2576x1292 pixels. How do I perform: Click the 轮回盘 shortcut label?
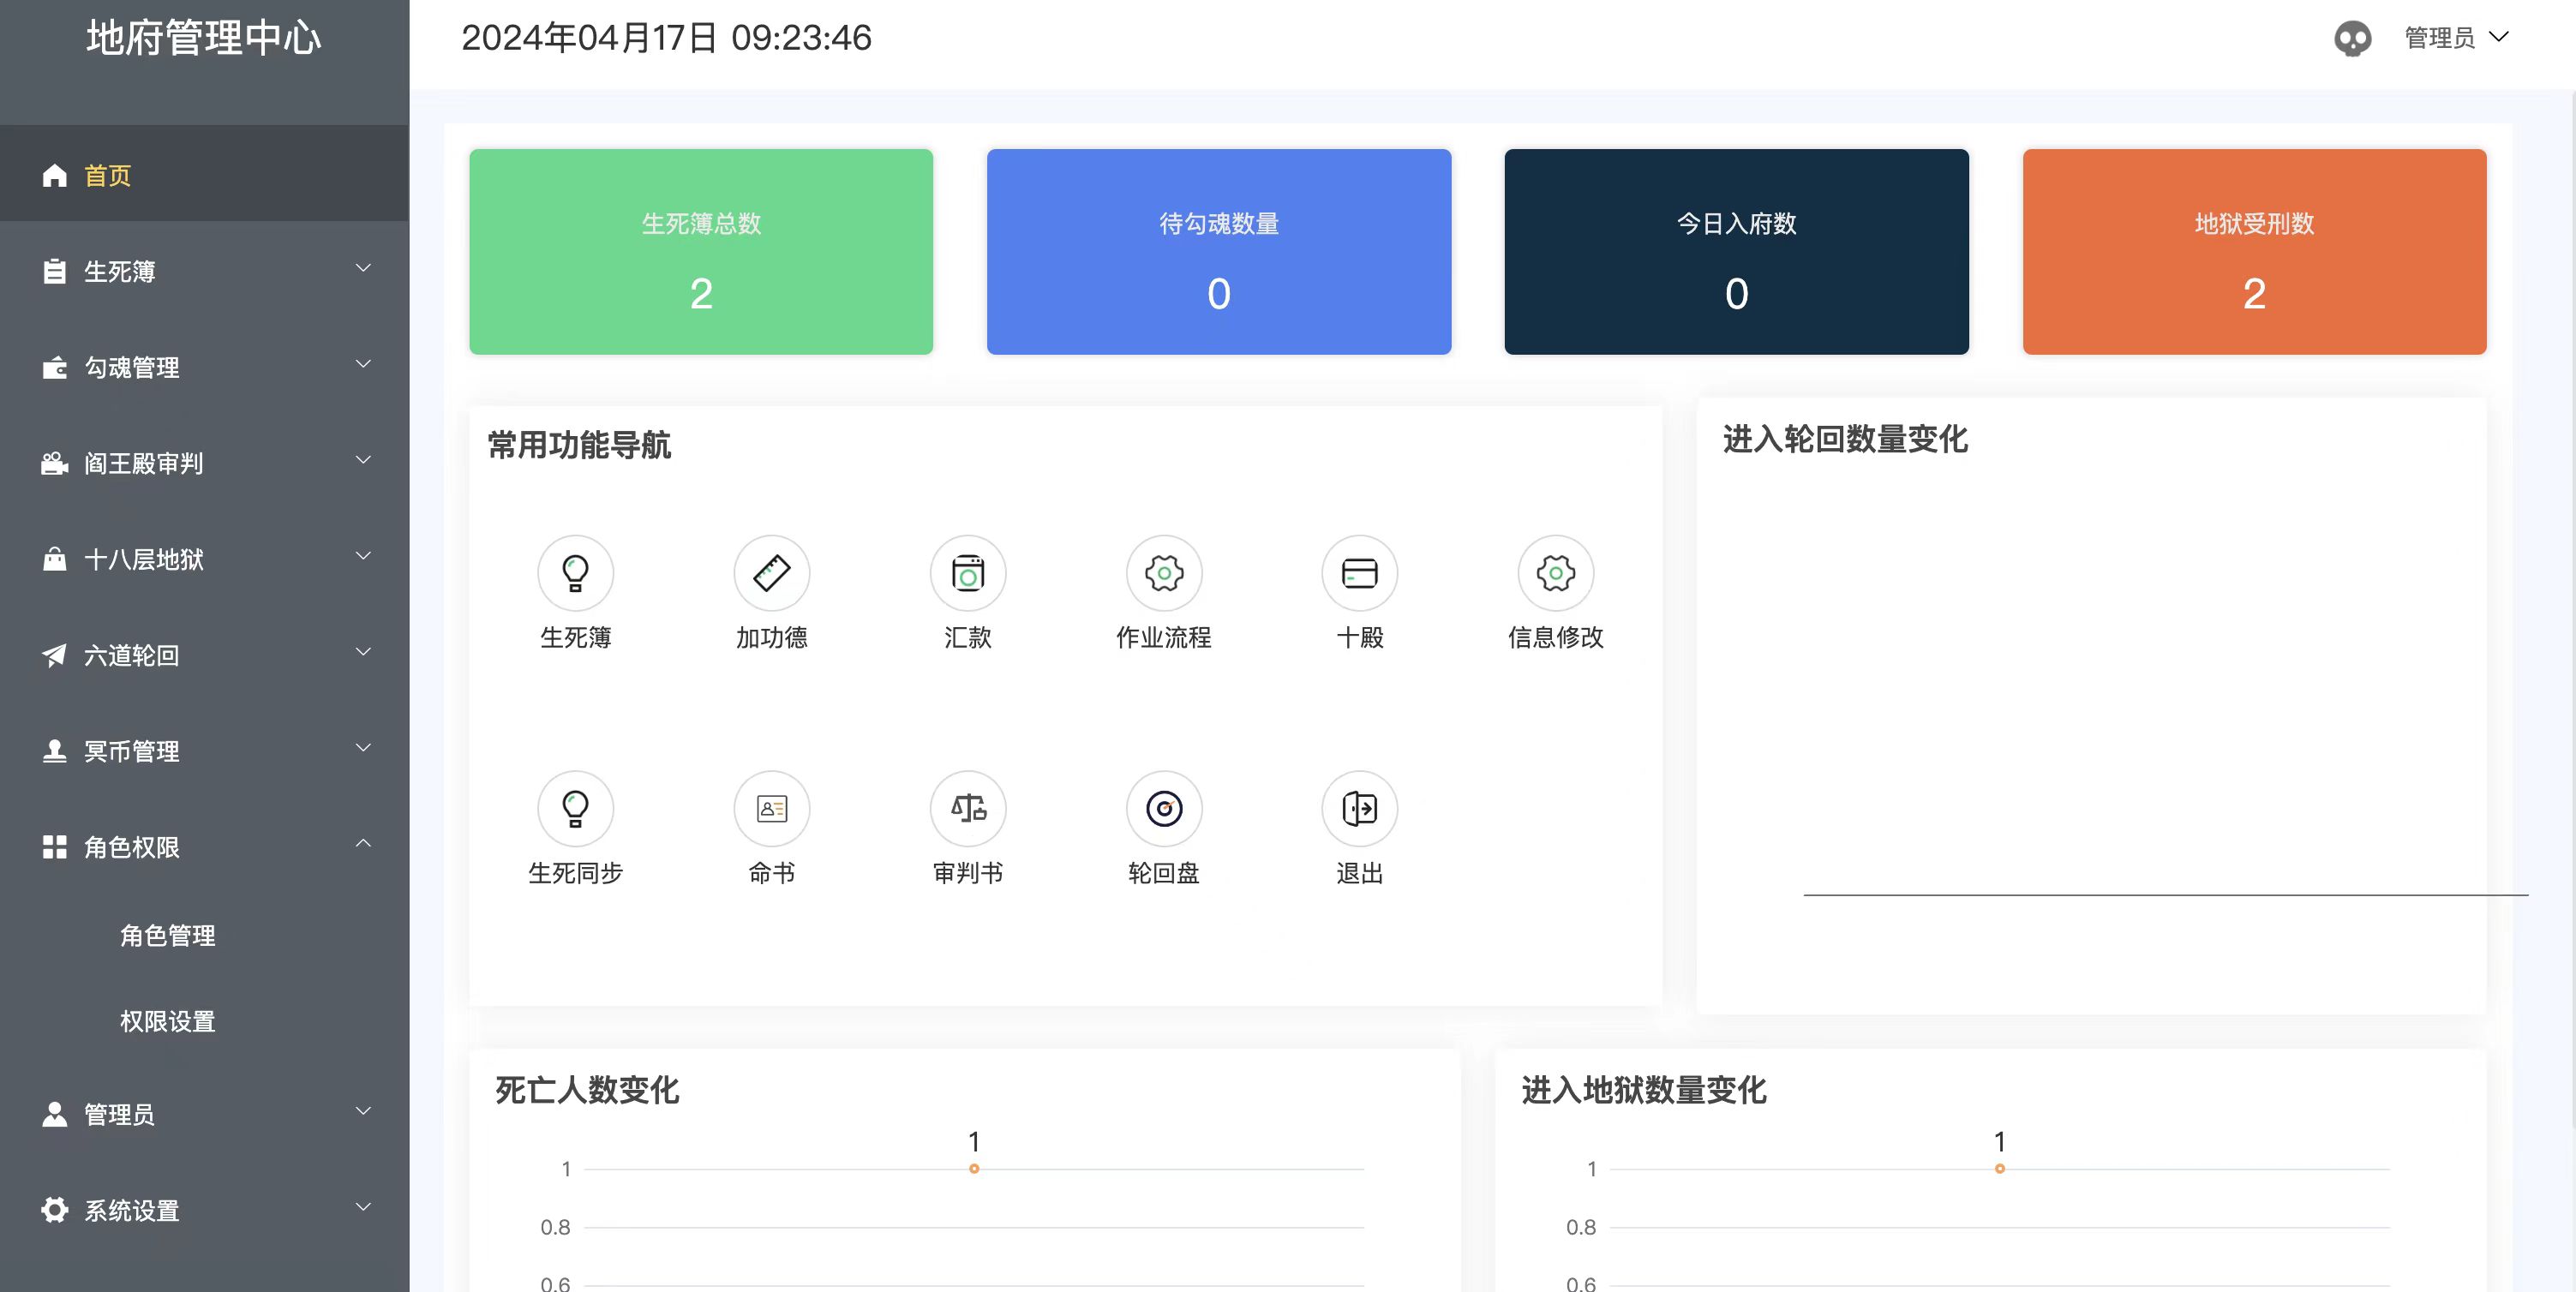tap(1164, 873)
